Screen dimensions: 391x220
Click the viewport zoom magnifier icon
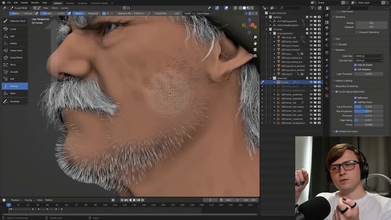click(x=255, y=37)
